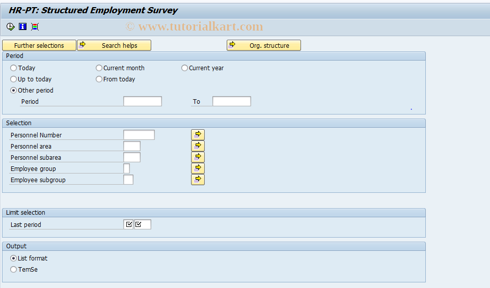The height and width of the screenshot is (288, 490).
Task: Open multiple selection for Personnel subarea
Action: 198,157
